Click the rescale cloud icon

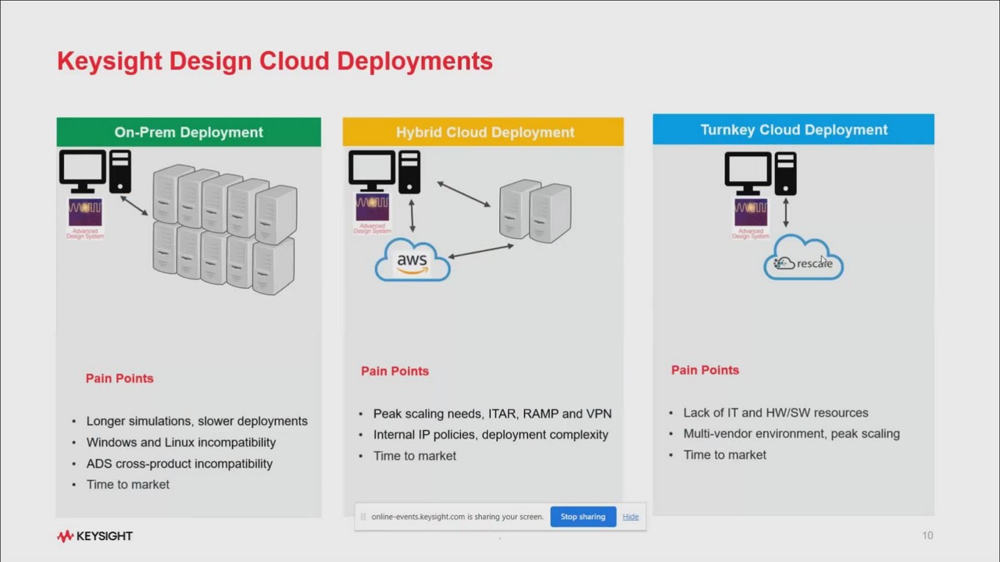tap(803, 258)
